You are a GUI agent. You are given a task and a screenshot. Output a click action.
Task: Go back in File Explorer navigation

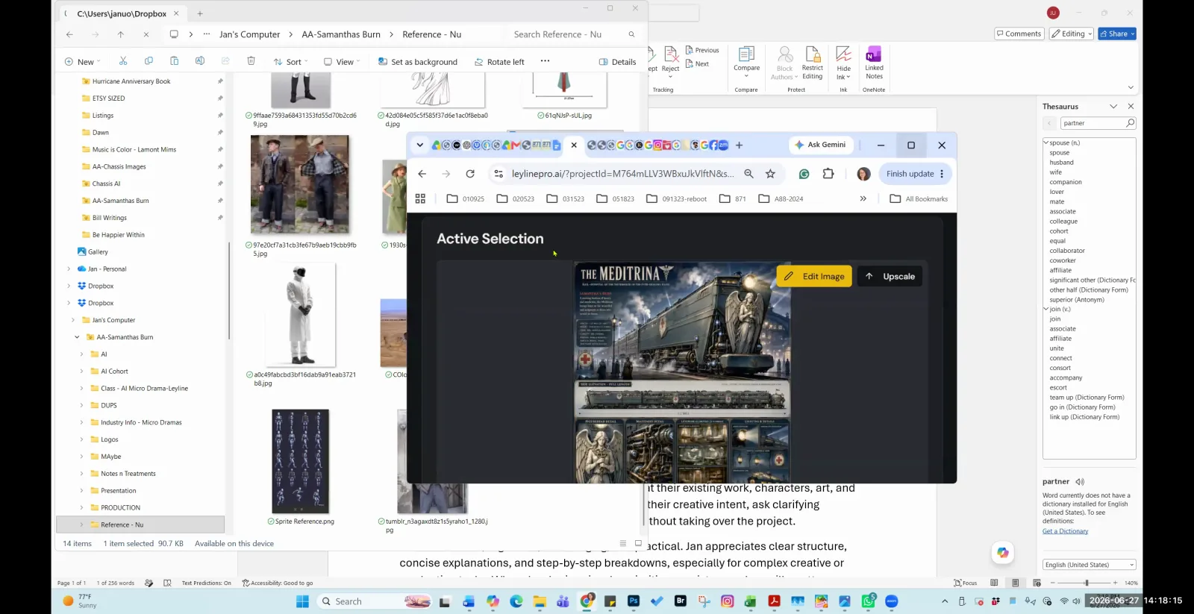tap(69, 34)
